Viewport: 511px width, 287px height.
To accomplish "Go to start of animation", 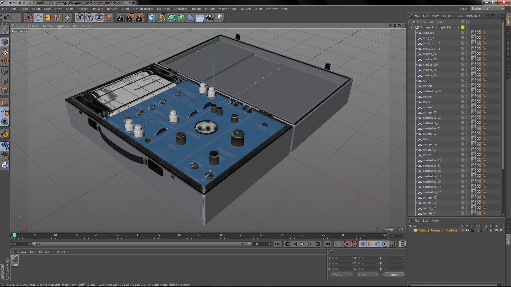I will click(277, 244).
